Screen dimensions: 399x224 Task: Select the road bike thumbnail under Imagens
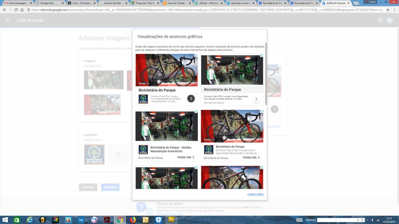tap(102, 105)
